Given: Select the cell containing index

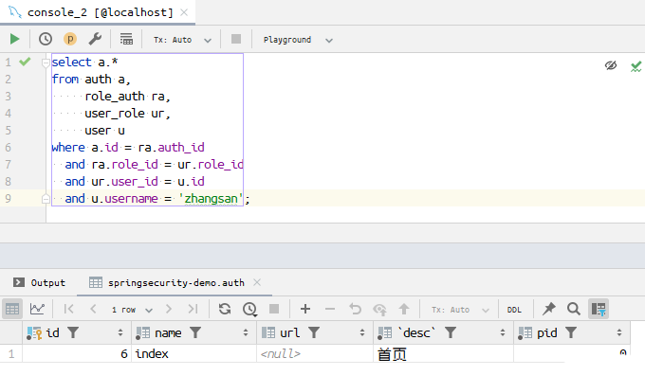Looking at the screenshot, I should tap(193, 354).
